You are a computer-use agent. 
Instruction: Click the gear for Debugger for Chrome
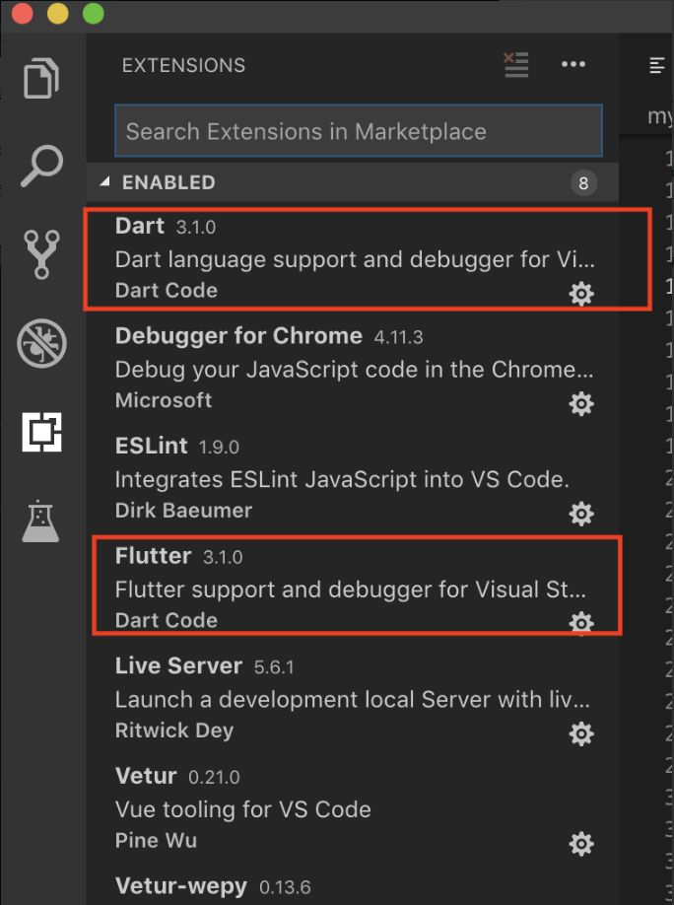point(581,403)
